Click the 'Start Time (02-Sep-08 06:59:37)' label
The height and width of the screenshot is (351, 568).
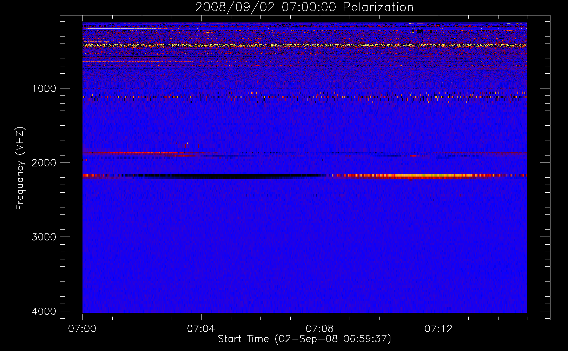[304, 339]
